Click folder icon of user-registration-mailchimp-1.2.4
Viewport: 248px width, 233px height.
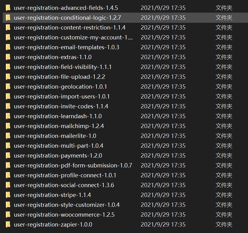[x=8, y=126]
